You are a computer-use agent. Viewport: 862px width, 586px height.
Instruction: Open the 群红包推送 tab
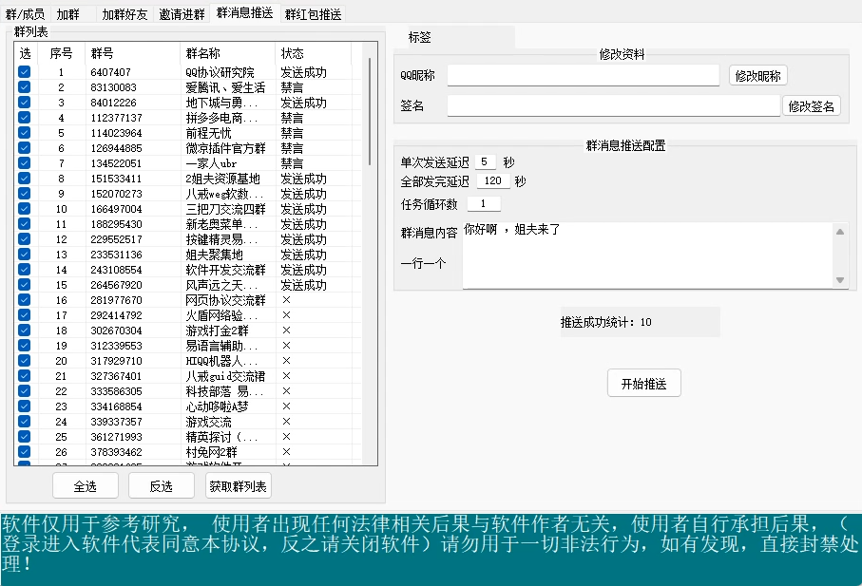(x=313, y=14)
